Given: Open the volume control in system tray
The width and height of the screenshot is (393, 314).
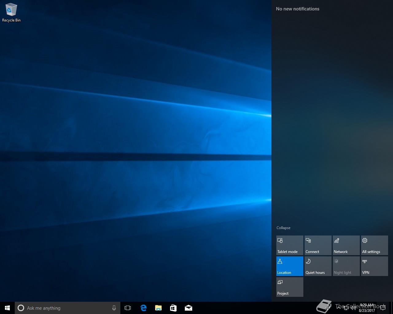Looking at the screenshot, I should tap(353, 308).
